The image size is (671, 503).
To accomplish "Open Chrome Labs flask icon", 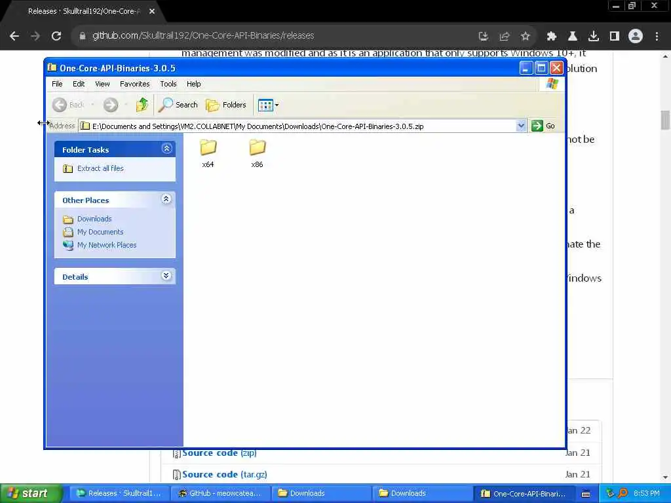I will click(572, 37).
